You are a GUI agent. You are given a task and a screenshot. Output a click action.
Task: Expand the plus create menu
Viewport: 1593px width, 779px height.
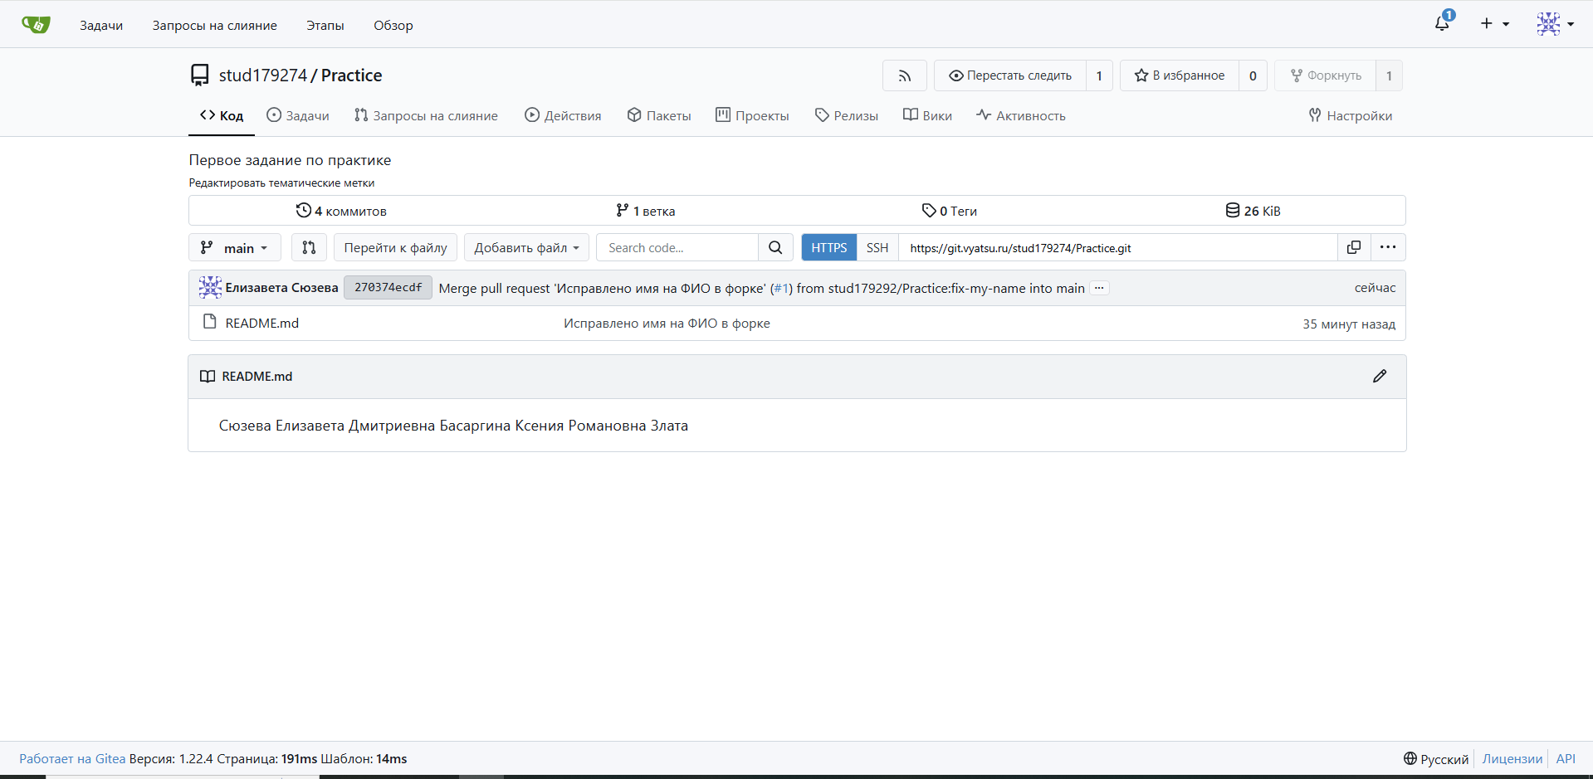click(x=1493, y=23)
